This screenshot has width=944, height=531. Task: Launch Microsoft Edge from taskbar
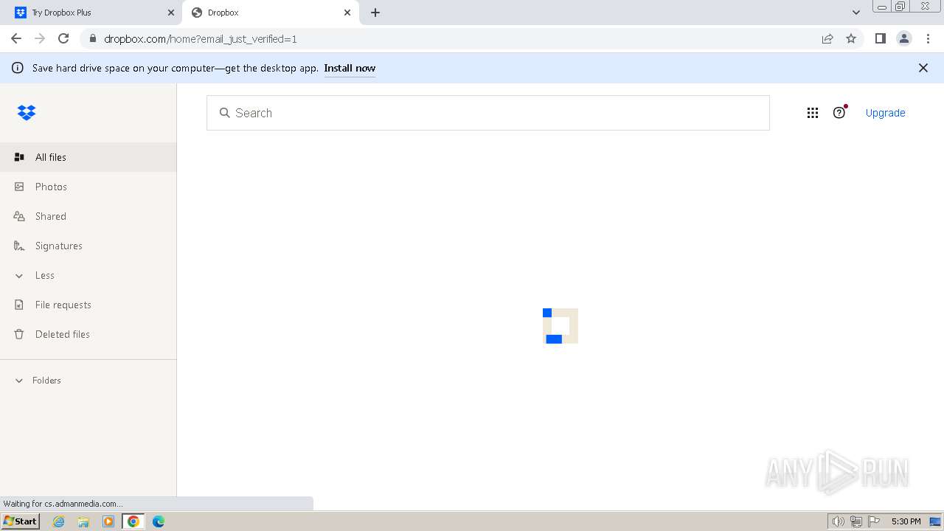pos(159,521)
